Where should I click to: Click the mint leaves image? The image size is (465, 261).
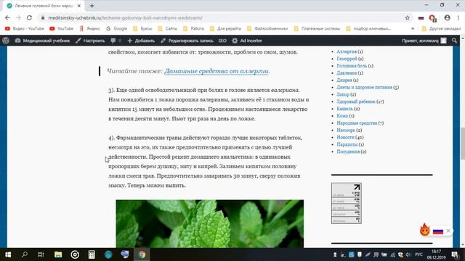[210, 224]
